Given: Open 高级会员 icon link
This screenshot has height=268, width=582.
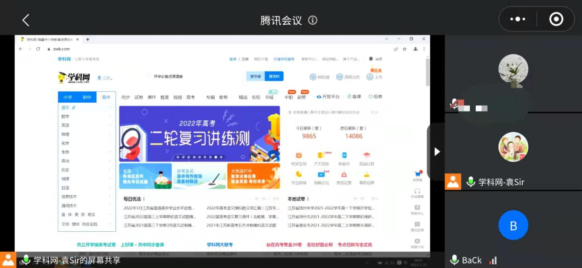Looking at the screenshot, I should tap(348, 77).
